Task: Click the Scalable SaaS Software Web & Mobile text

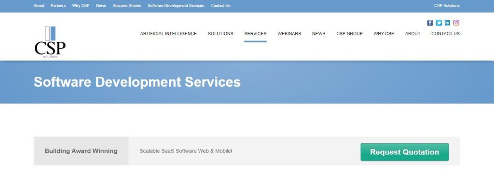Action: (x=186, y=151)
